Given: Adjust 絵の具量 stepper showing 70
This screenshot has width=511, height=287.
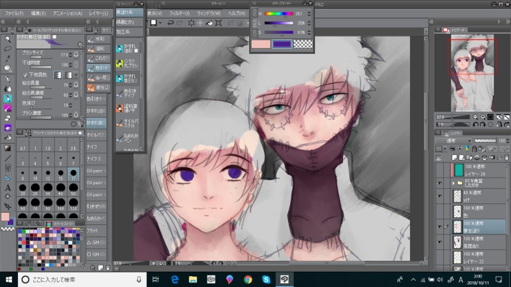Looking at the screenshot, I should [x=70, y=85].
